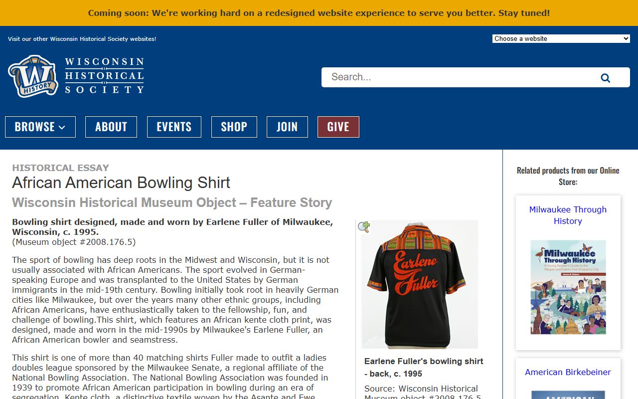Click the search magnifier icon
The width and height of the screenshot is (638, 399).
(x=605, y=78)
